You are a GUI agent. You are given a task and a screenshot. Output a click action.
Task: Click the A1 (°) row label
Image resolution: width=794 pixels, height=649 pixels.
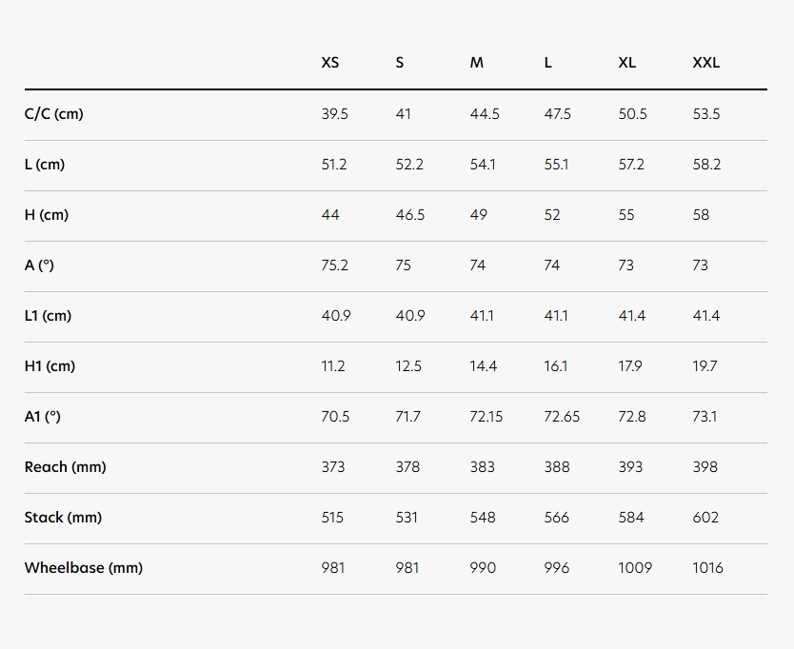[42, 417]
